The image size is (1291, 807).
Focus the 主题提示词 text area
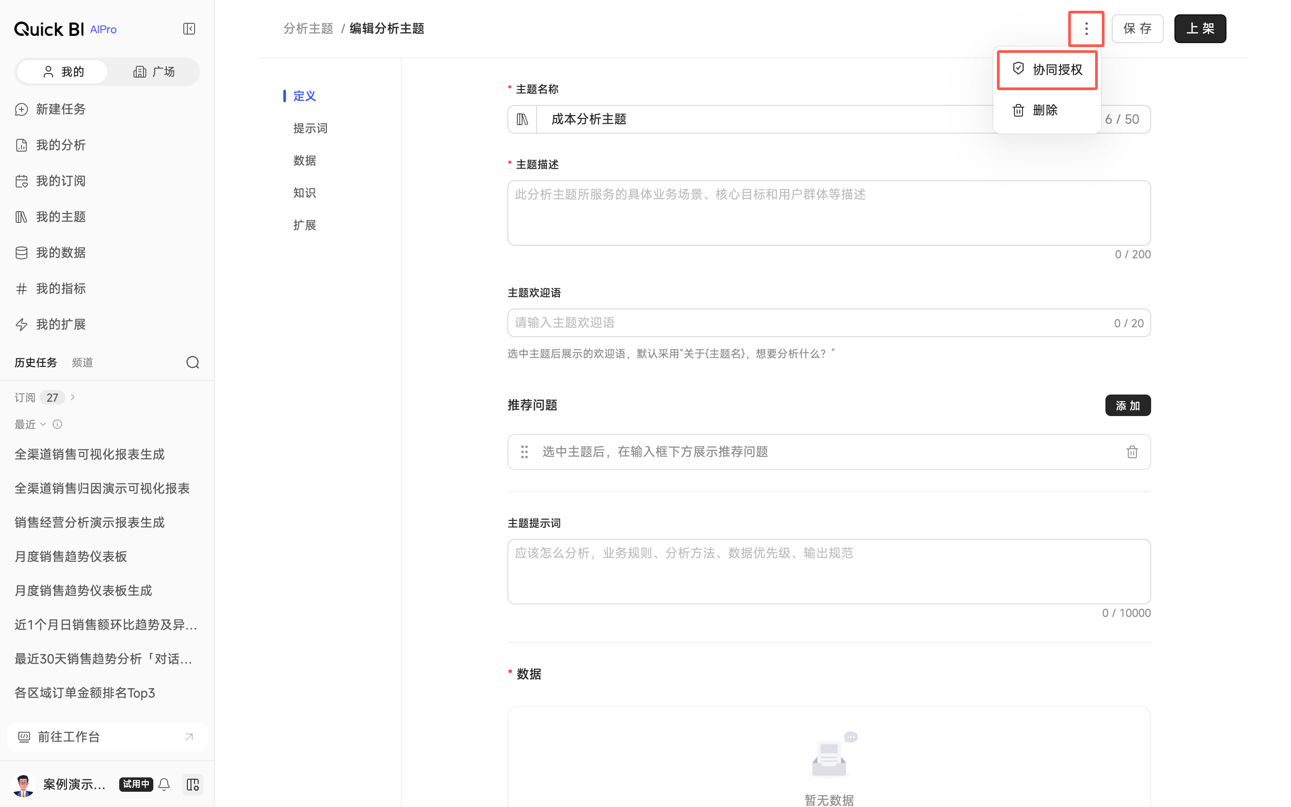coord(828,572)
